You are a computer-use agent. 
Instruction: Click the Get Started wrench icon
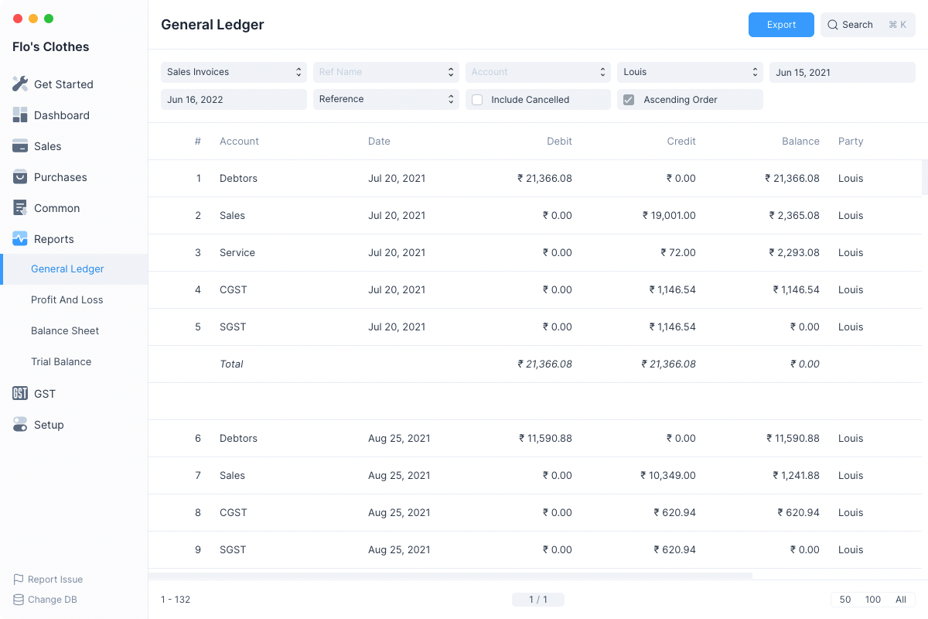click(20, 84)
